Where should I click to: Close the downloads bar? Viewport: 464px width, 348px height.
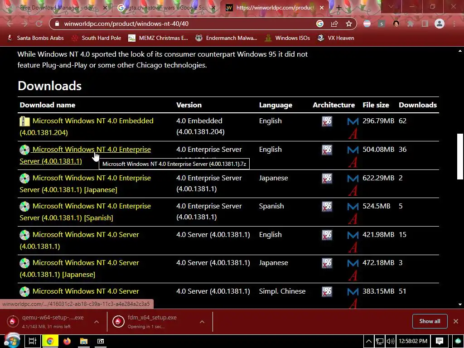coord(456,321)
